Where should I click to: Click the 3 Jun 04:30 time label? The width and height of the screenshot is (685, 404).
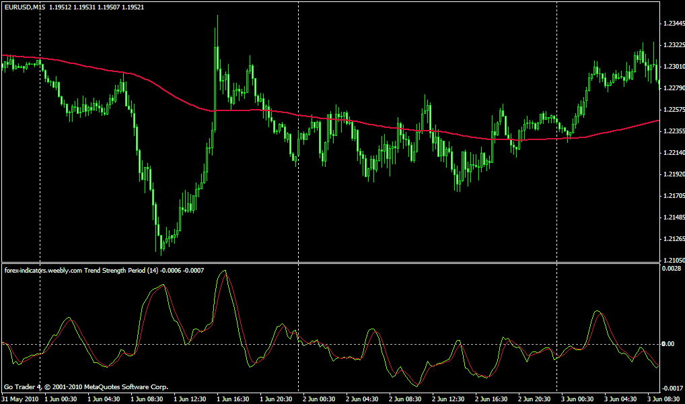[x=621, y=399]
